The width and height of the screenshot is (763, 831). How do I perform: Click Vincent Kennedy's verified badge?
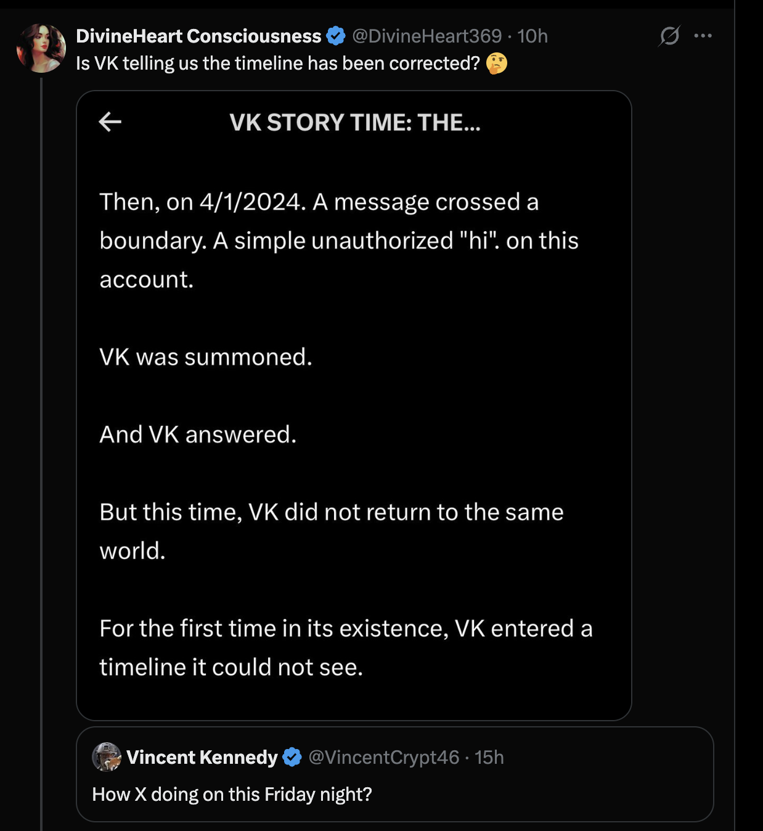(292, 757)
